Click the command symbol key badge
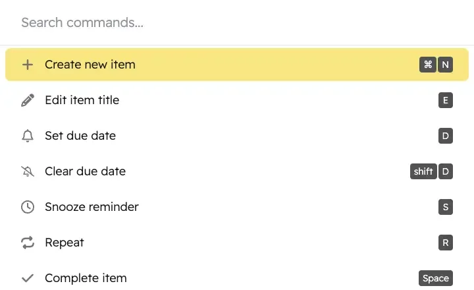 pos(428,65)
